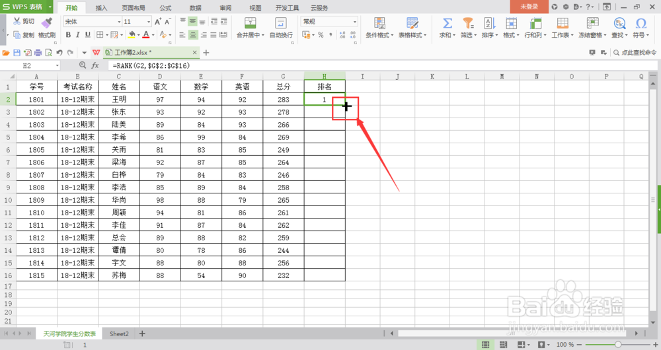
Task: Open a new document tab with plus
Action: pos(206,53)
